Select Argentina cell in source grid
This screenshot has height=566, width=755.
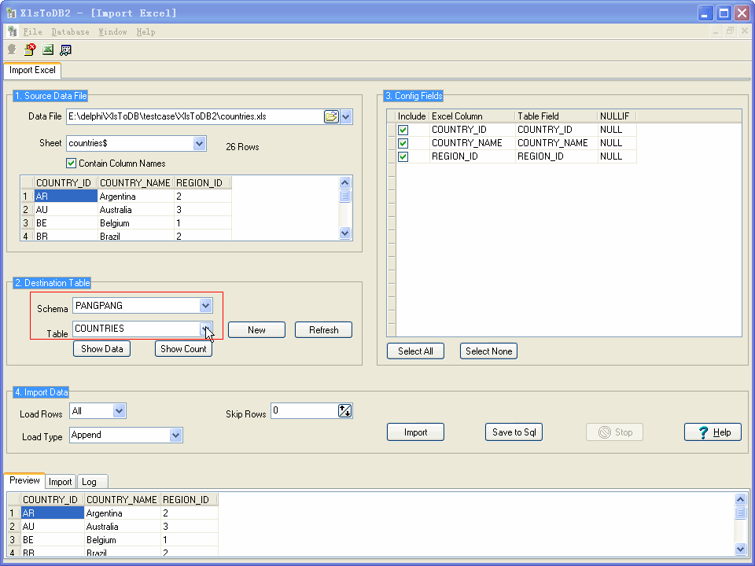point(136,197)
